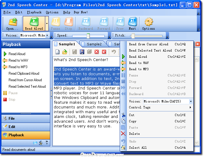Click Pause in the Playback panel
Image resolution: width=204 pixels, height=157 pixels.
coord(10,93)
